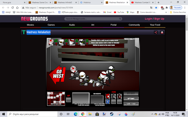The height and width of the screenshot is (117, 188).
Task: Use the red medkit item
Action: tap(108, 96)
